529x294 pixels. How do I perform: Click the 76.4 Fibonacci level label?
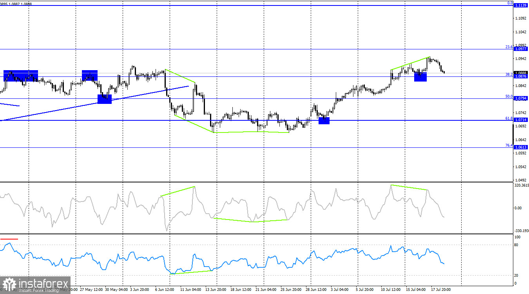click(x=509, y=145)
